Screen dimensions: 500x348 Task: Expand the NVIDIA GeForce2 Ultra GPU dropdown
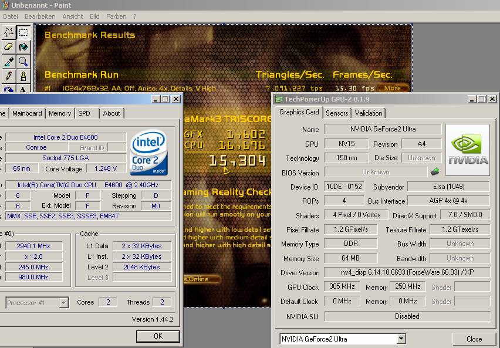click(x=401, y=339)
